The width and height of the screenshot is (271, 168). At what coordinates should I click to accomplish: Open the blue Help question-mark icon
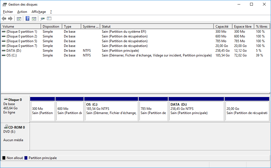(27, 18)
